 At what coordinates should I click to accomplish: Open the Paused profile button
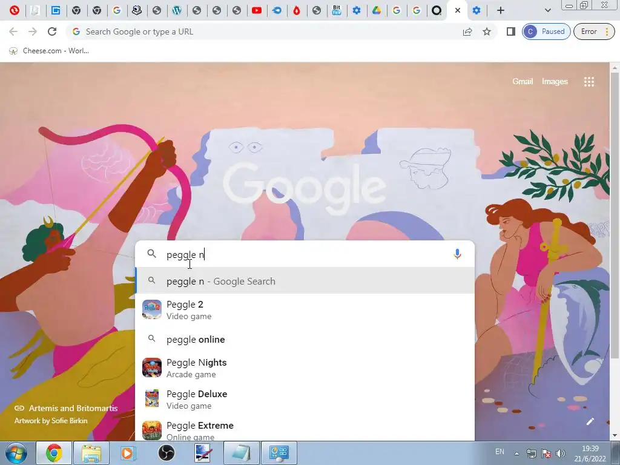546,31
